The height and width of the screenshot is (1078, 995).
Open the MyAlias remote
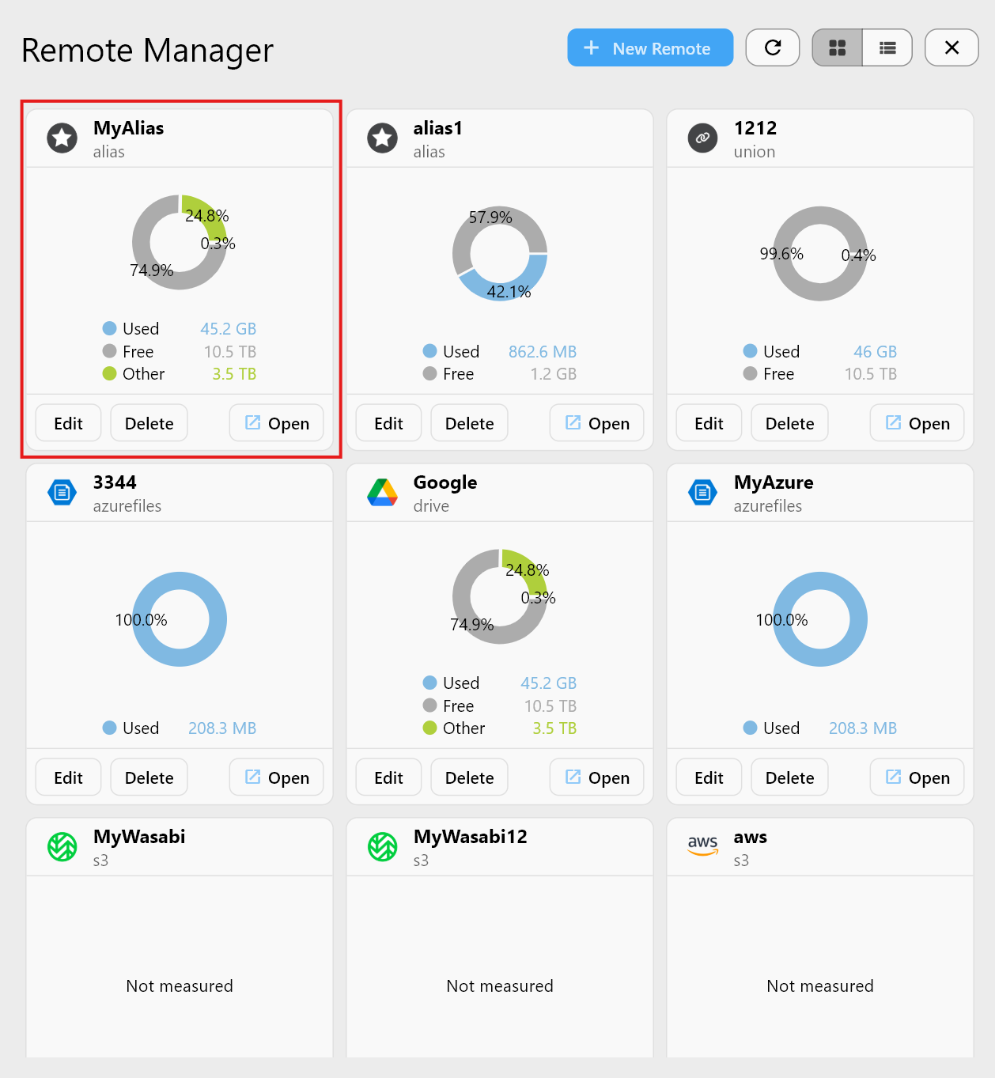(276, 423)
